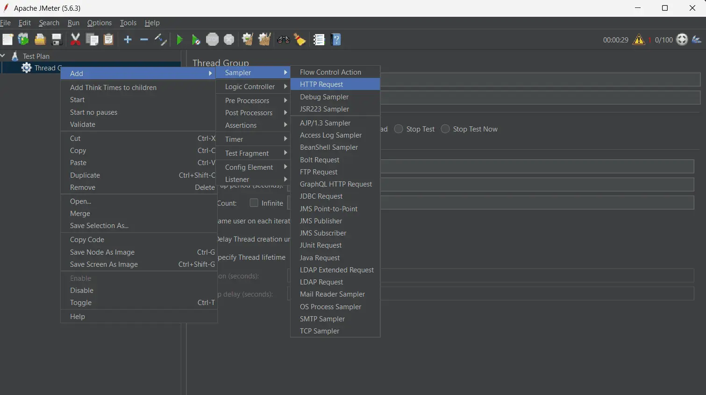Click the New test plan toolbar icon
Viewport: 706px width, 395px height.
point(7,40)
